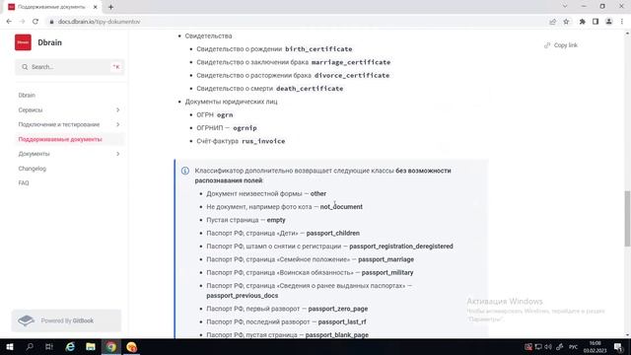Click the taskbar clock and date

[595, 347]
